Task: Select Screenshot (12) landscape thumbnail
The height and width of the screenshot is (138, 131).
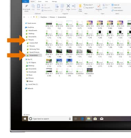Action: (90, 72)
